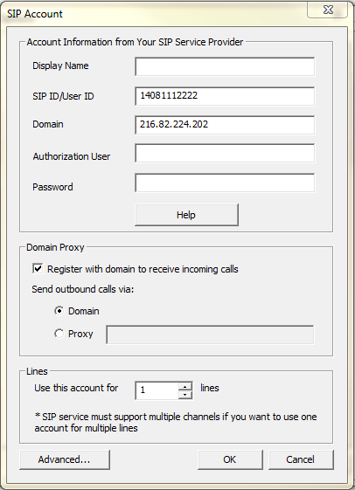Increase lines count with up arrow

click(x=185, y=387)
